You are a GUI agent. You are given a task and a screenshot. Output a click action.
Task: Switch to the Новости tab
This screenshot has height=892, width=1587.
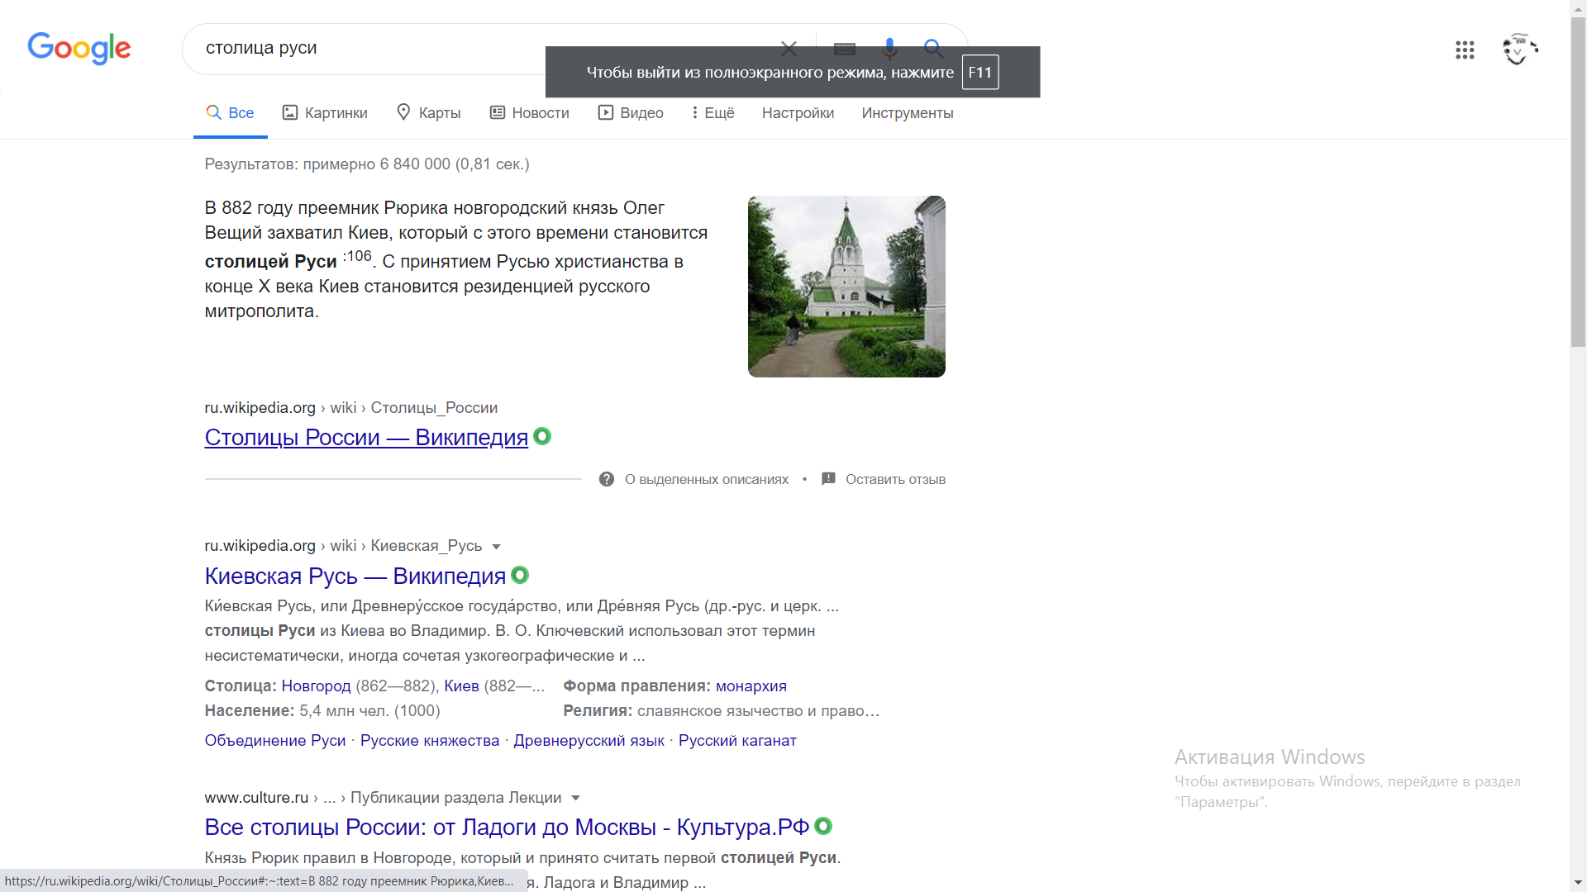coord(530,113)
